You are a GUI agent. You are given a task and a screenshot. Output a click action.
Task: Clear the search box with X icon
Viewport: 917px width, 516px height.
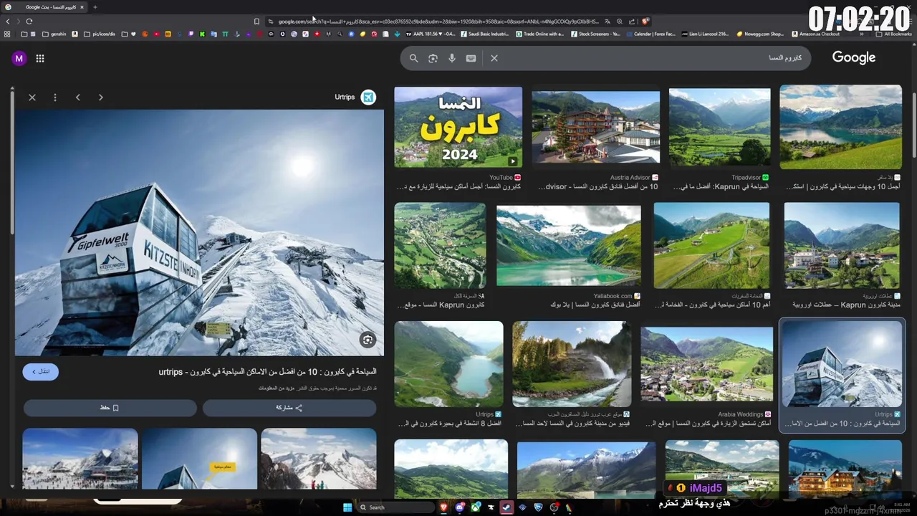click(494, 58)
